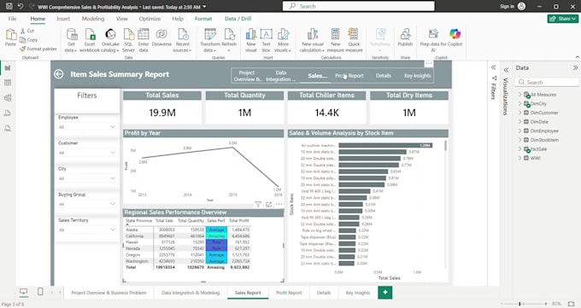
Task: Click the Share button
Action: point(563,19)
